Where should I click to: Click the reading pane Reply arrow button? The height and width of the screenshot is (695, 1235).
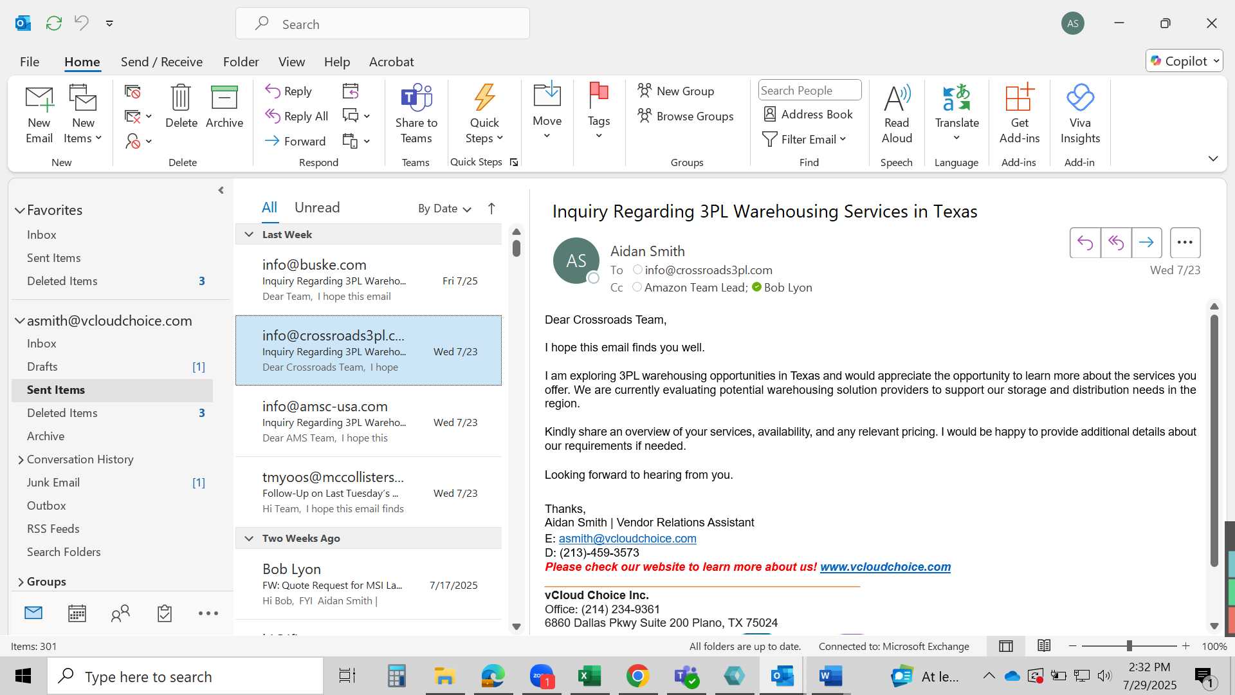point(1085,243)
